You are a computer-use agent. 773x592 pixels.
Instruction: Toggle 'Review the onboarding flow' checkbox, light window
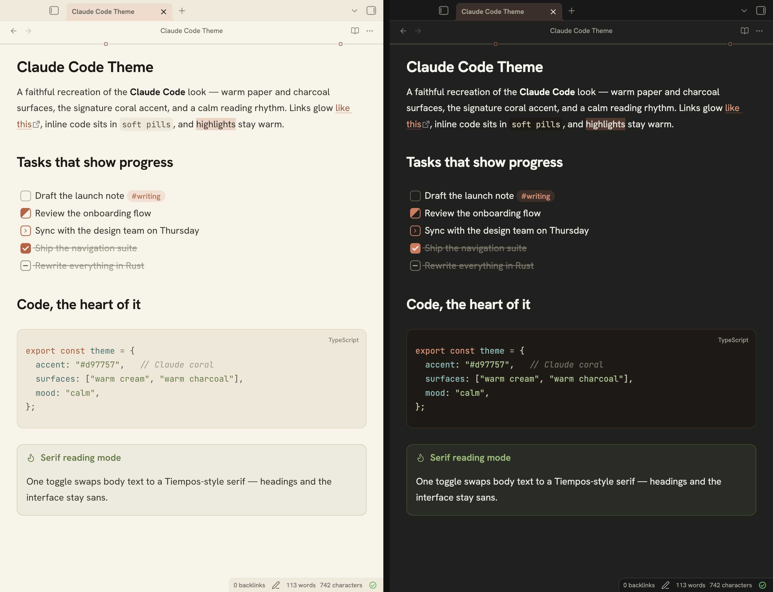[x=26, y=213]
